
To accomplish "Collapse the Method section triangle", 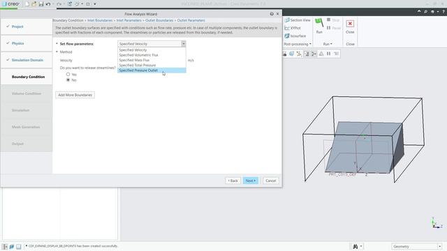I will (57, 52).
